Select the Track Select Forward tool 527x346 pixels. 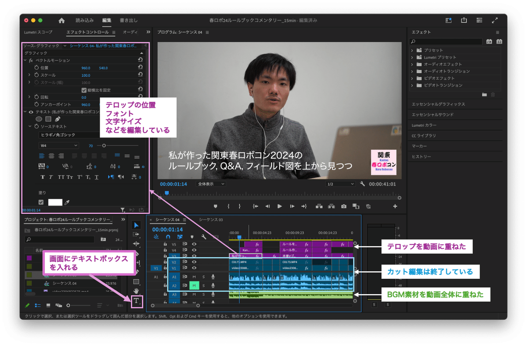[136, 234]
